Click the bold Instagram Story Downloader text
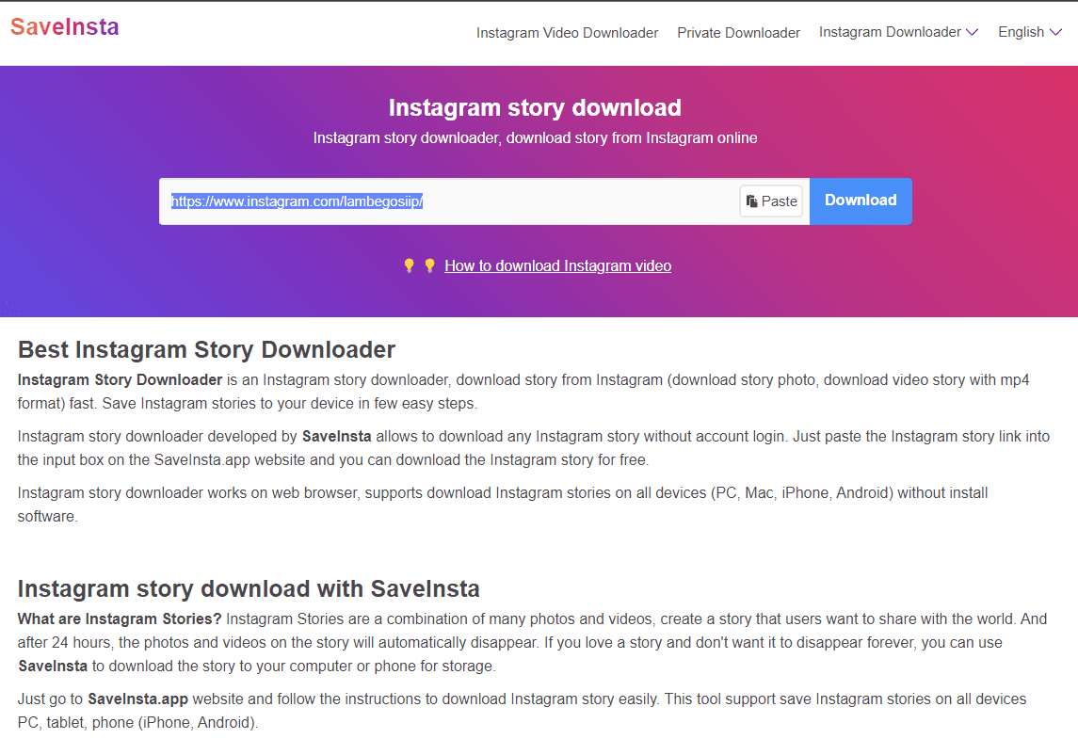 point(120,379)
